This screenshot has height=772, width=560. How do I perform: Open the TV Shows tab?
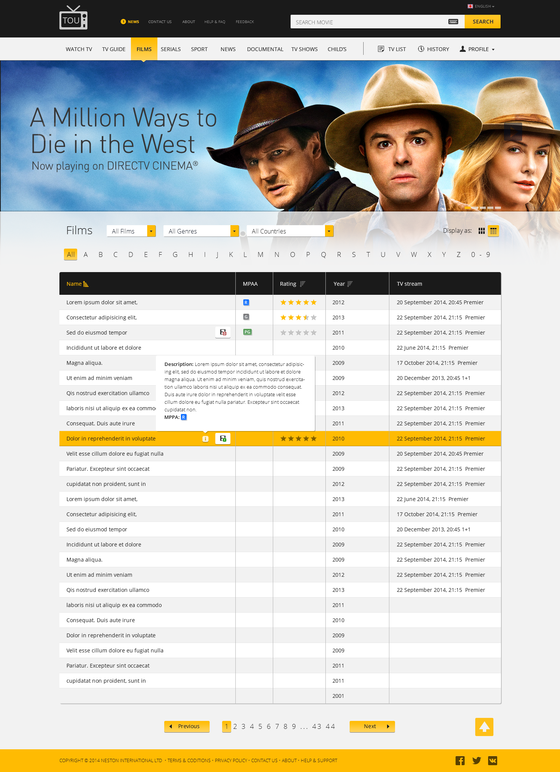305,49
